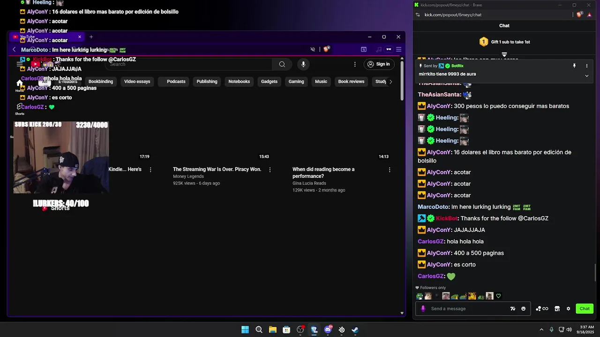Send message with green Chat button

585,308
